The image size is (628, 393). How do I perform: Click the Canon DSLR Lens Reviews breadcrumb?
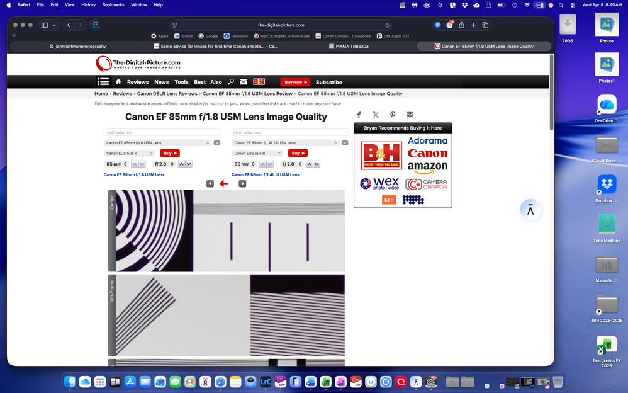pyautogui.click(x=167, y=93)
